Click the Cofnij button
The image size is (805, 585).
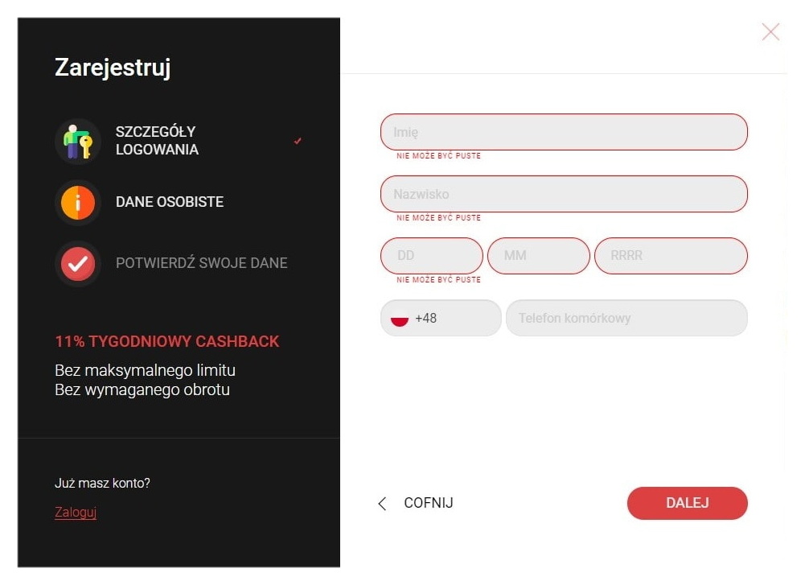pyautogui.click(x=428, y=503)
